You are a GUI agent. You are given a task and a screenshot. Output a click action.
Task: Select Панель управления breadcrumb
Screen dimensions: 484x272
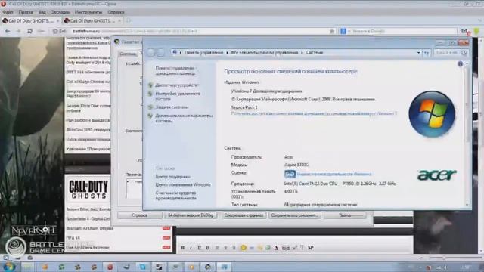pos(203,53)
